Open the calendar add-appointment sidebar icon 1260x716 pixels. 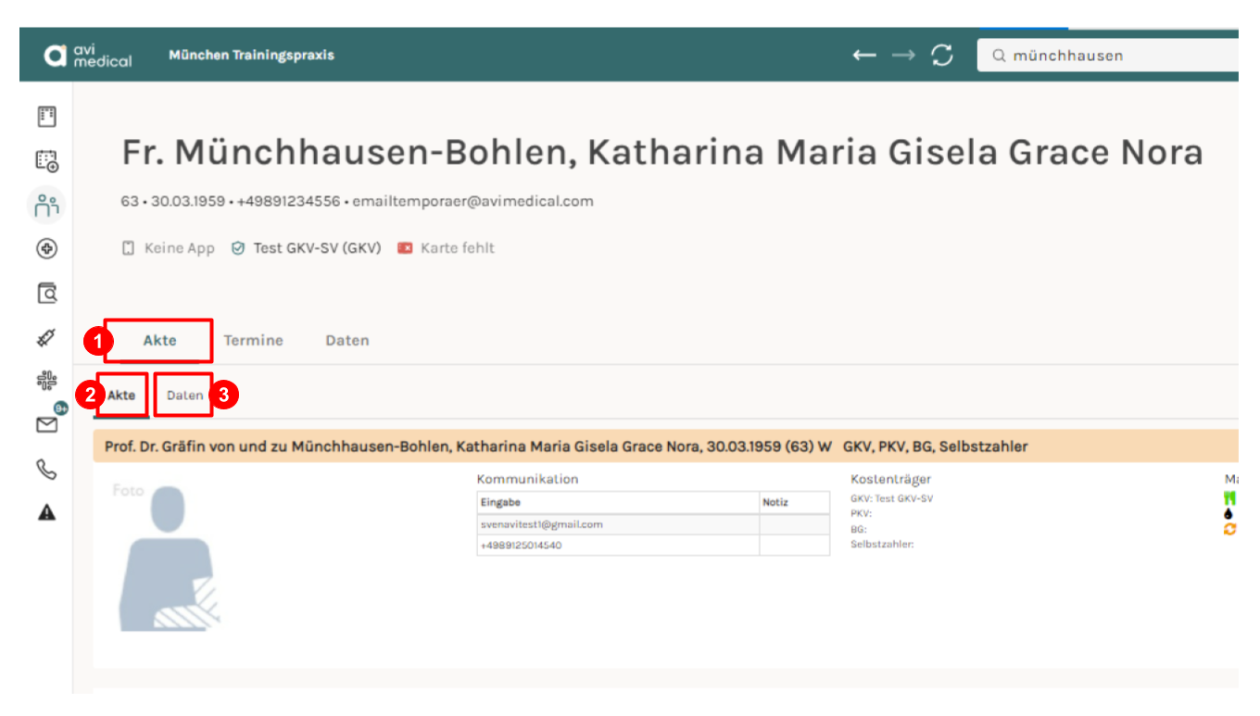pos(46,161)
